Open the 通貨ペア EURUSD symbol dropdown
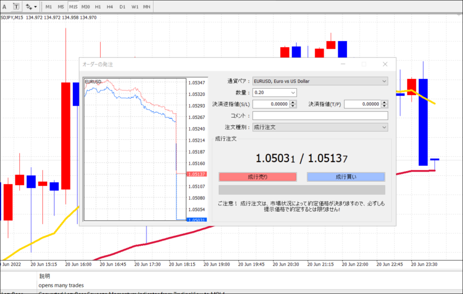463x294 pixels. pos(320,81)
